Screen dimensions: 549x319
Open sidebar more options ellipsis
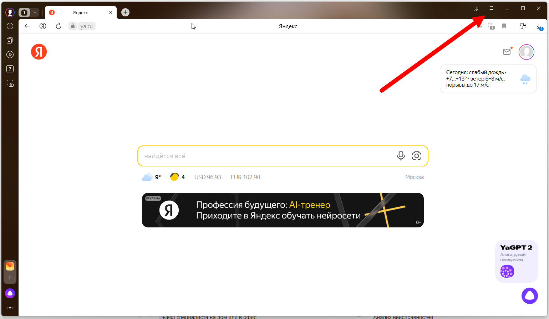coord(10,308)
